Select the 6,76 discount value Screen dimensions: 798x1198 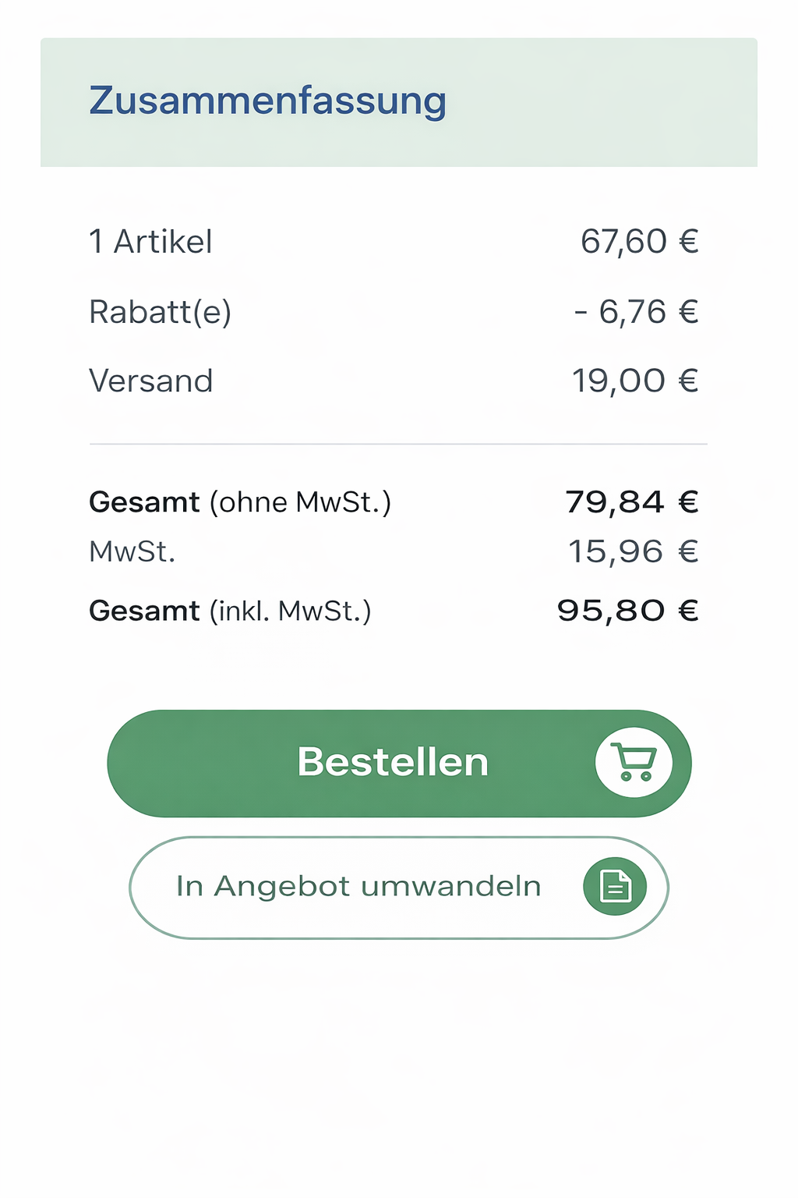click(x=632, y=312)
